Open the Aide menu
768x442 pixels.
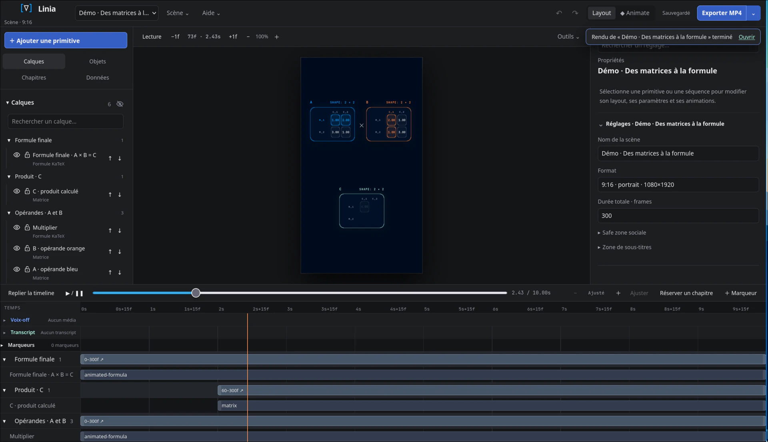tap(211, 13)
